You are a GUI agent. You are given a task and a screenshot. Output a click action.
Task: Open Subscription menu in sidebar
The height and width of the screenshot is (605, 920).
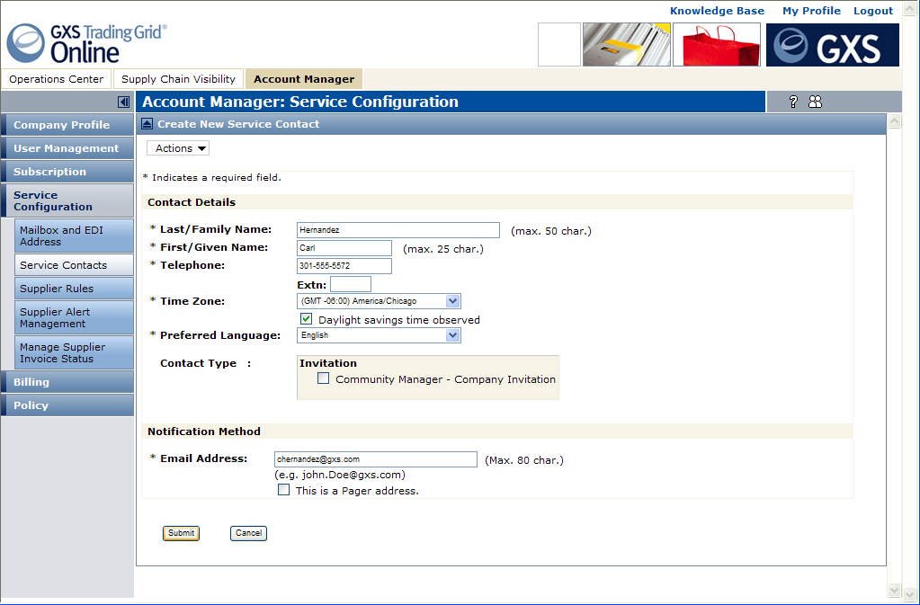click(67, 172)
